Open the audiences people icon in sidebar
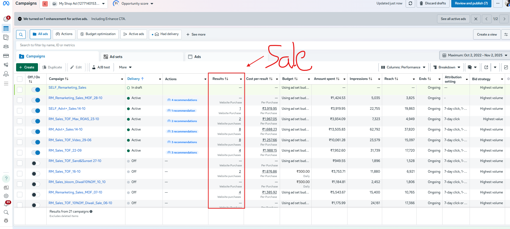 click(6, 47)
